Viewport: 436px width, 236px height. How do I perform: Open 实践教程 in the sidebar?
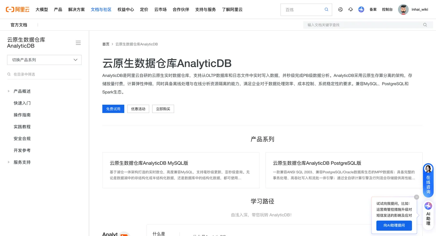click(22, 127)
